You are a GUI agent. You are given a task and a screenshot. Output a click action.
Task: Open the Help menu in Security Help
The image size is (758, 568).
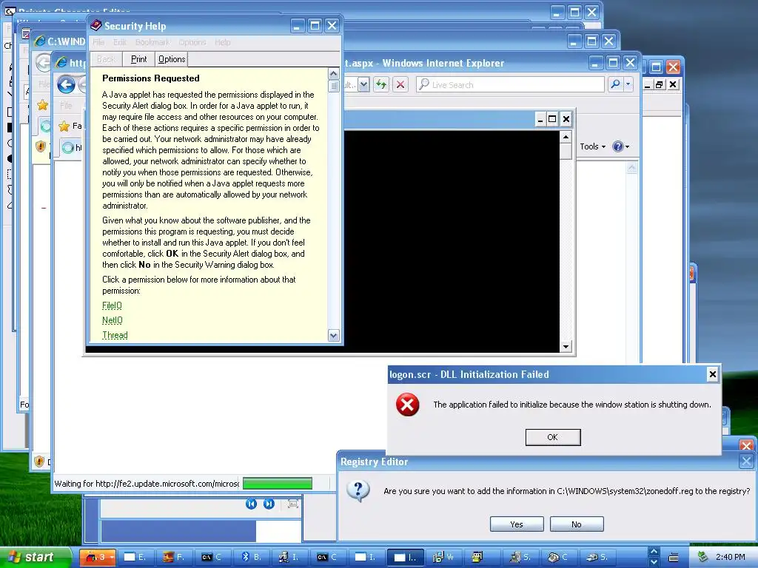[x=222, y=42]
